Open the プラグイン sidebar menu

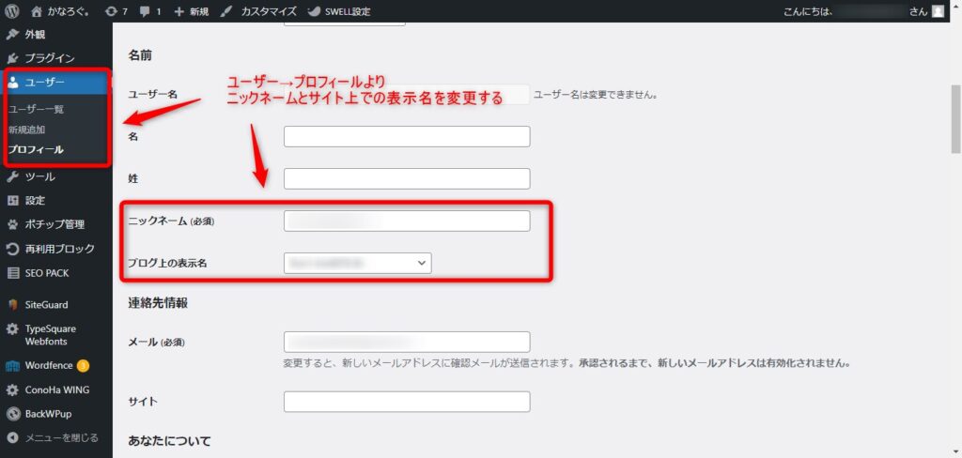(49, 58)
